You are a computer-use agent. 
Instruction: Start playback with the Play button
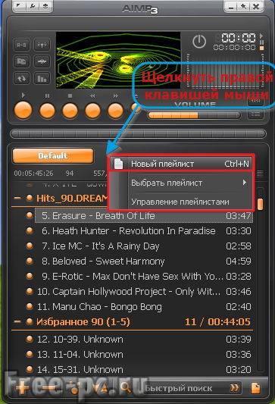click(x=23, y=111)
